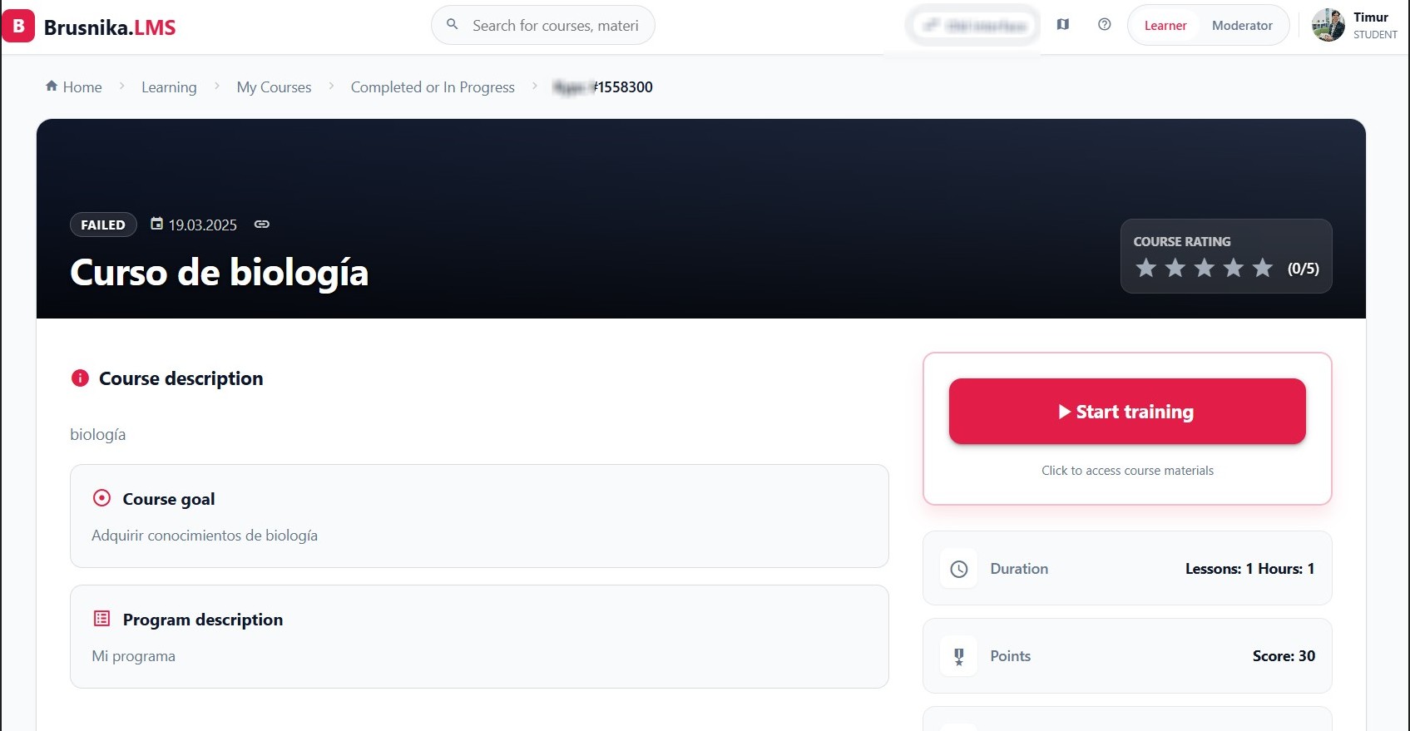Click the Program description list icon
1410x731 pixels.
click(x=101, y=619)
